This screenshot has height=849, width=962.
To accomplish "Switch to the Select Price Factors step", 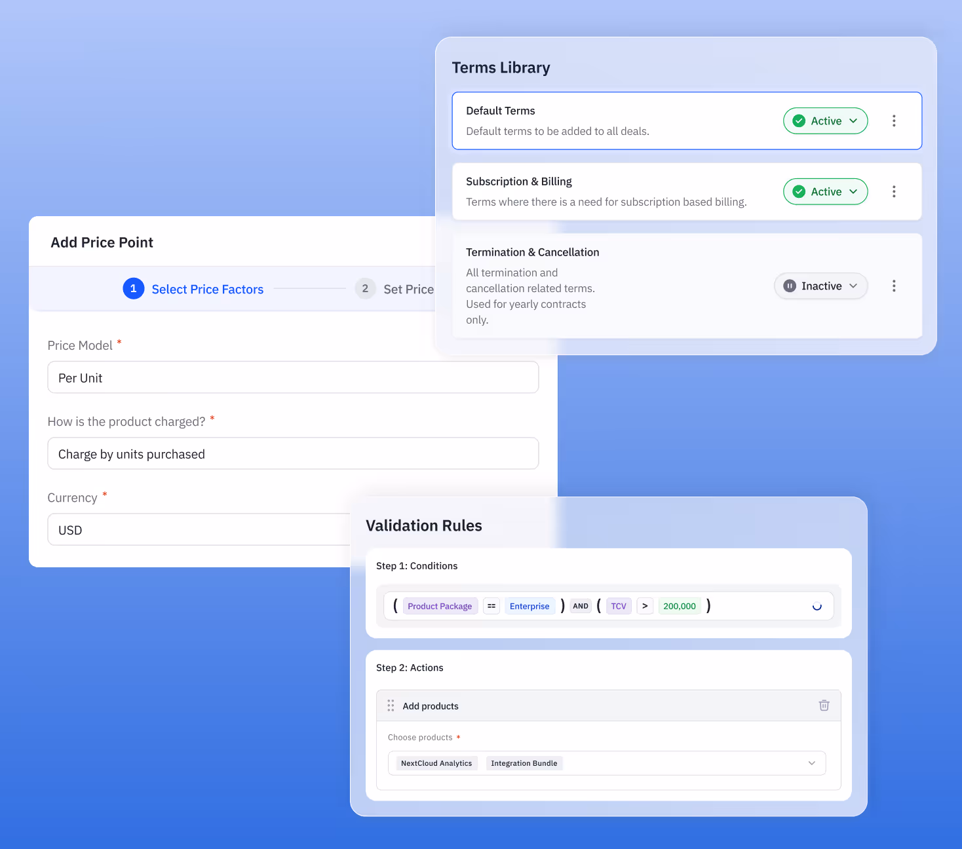I will 207,289.
